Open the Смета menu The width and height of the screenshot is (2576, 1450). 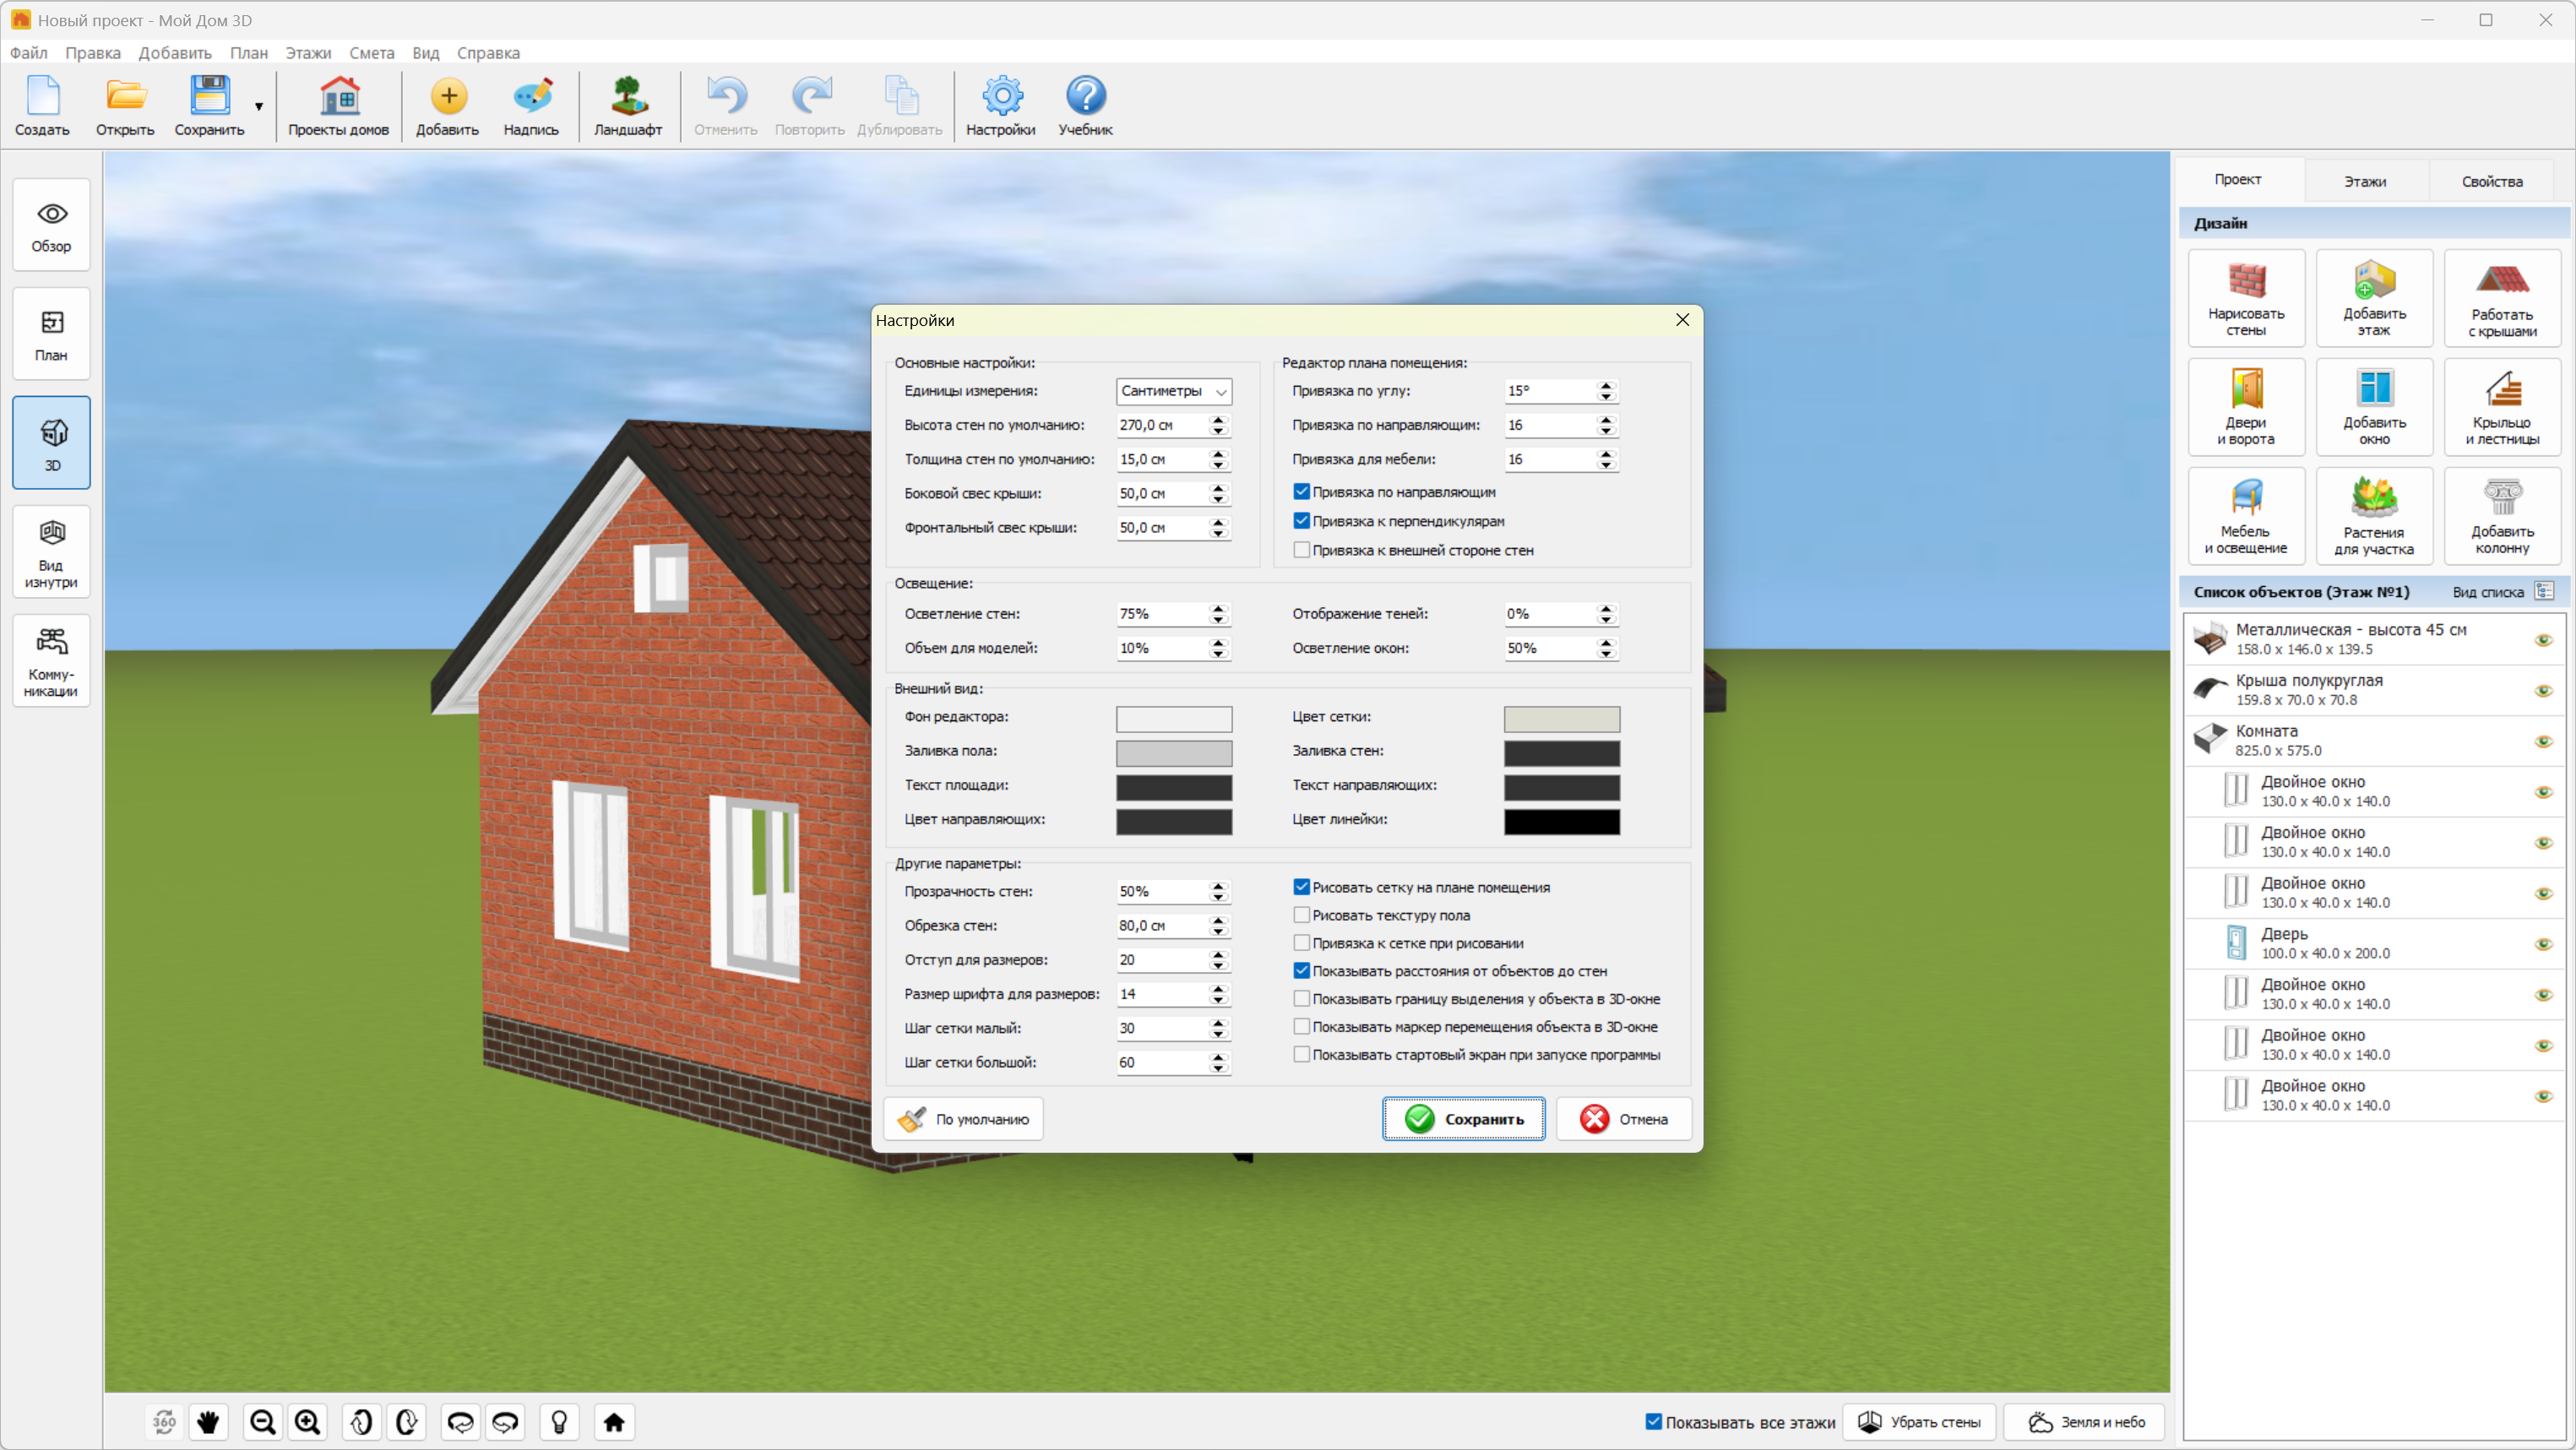(x=371, y=53)
